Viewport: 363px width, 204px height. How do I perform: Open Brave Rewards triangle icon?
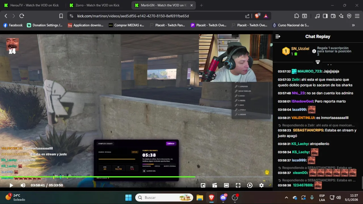(x=266, y=16)
